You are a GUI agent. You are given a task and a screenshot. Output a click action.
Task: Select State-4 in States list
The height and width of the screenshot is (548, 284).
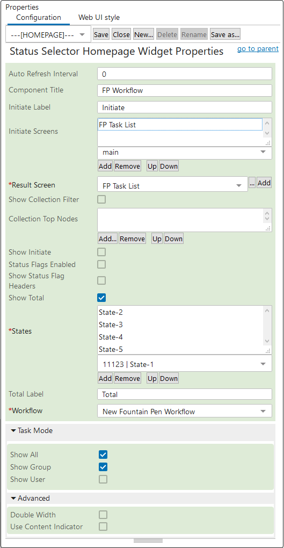pos(180,337)
